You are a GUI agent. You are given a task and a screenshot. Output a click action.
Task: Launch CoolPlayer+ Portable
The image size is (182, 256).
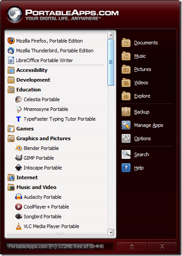(47, 207)
